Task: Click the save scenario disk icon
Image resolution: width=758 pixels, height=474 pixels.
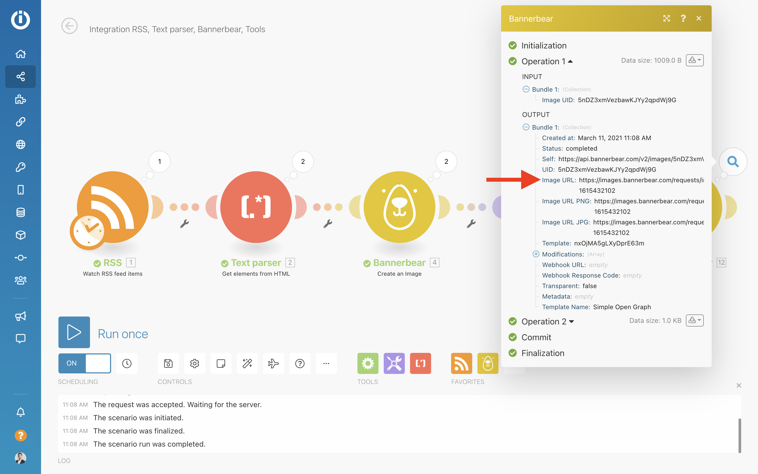Action: (168, 363)
